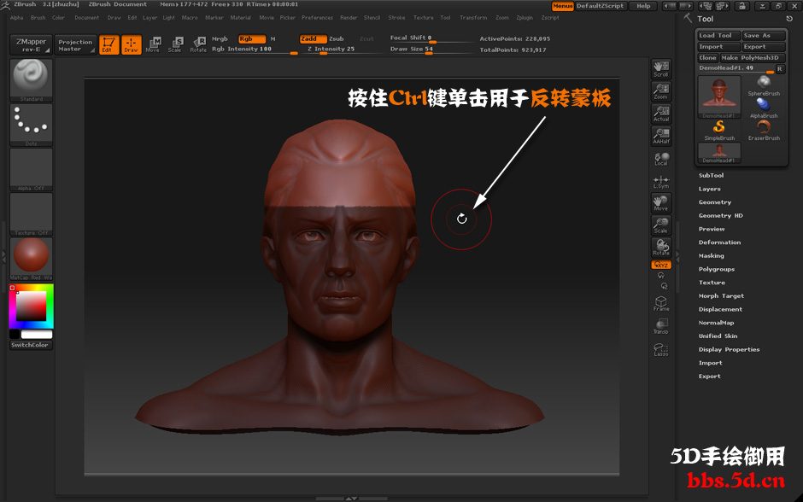803x502 pixels.
Task: Select the EraserBrush tool
Action: pos(764,131)
